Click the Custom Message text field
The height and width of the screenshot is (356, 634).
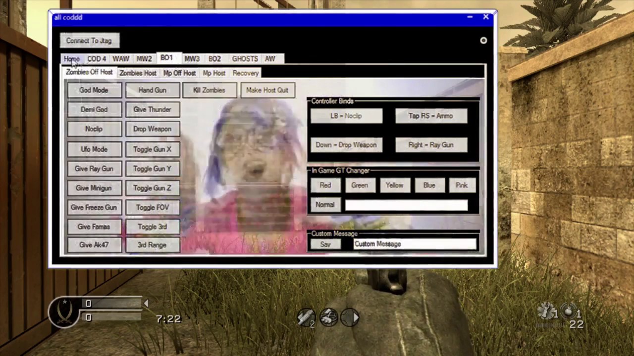[415, 244]
